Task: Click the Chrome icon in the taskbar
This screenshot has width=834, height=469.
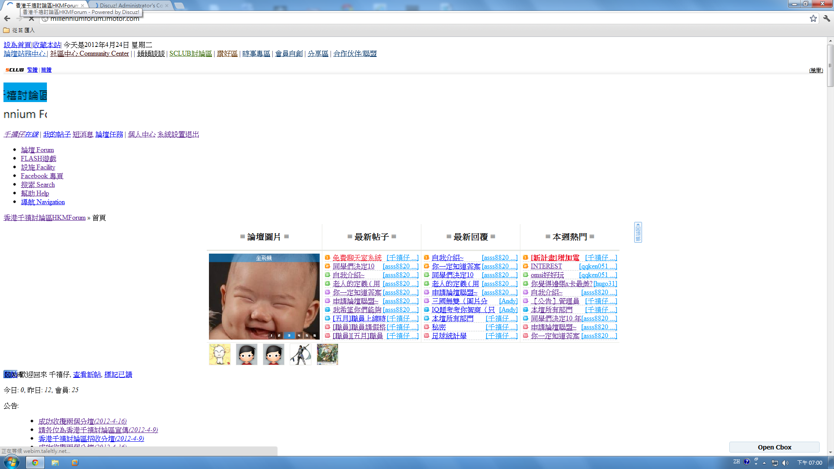Action: click(35, 462)
